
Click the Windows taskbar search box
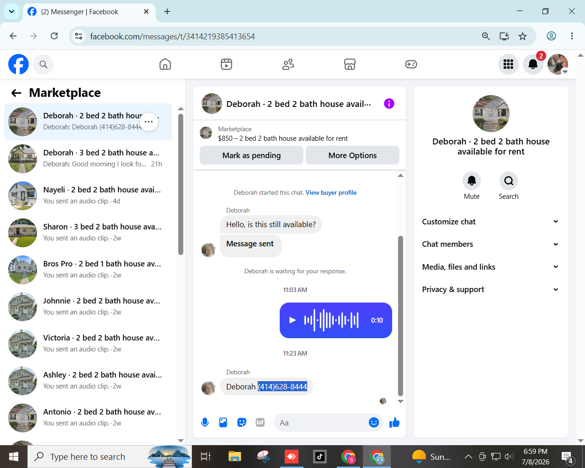pyautogui.click(x=110, y=457)
